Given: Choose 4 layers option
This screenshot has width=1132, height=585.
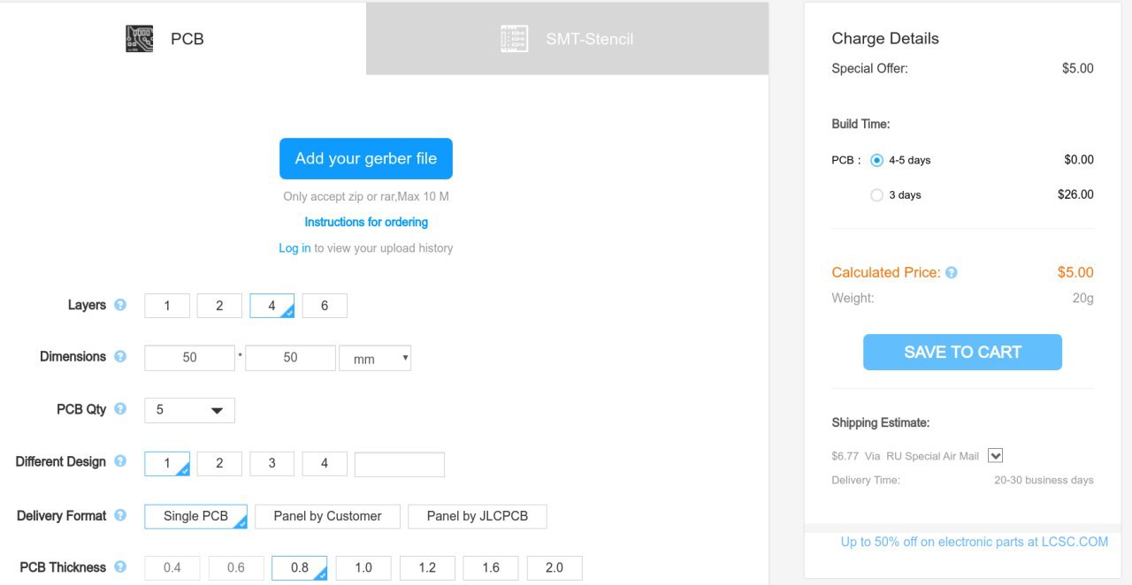Looking at the screenshot, I should (272, 306).
